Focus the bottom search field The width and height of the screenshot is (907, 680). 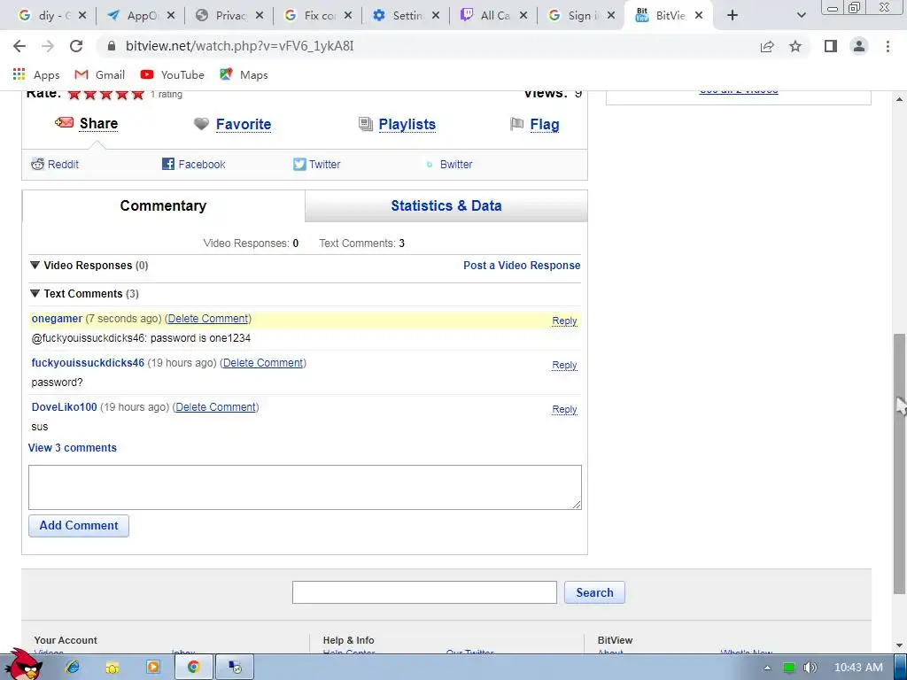[424, 592]
